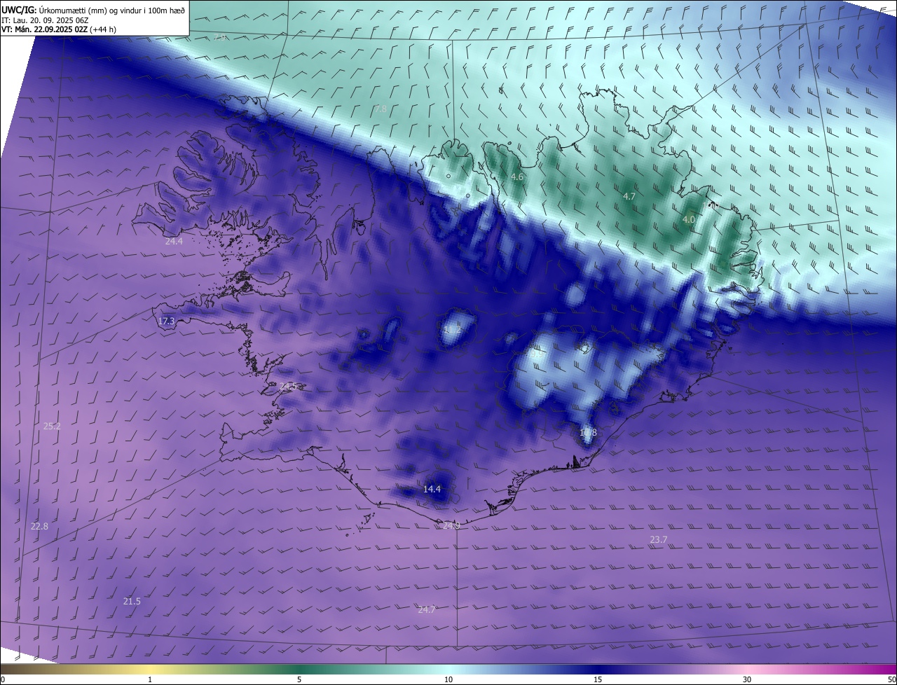Click the 14.4 value label on the map
The height and width of the screenshot is (685, 897).
coord(432,489)
